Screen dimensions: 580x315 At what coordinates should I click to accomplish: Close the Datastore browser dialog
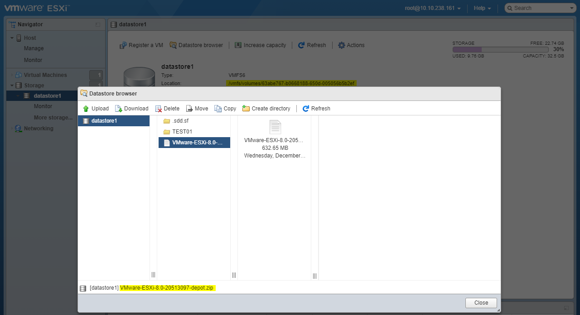click(x=481, y=303)
